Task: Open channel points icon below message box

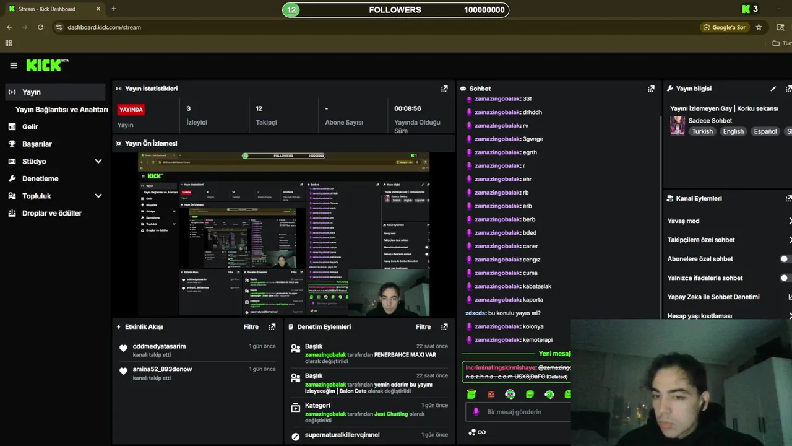Action: click(472, 432)
